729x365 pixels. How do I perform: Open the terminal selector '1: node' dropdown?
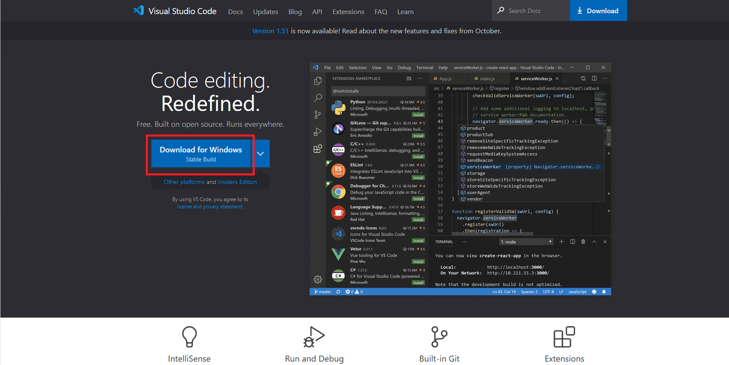tap(526, 242)
